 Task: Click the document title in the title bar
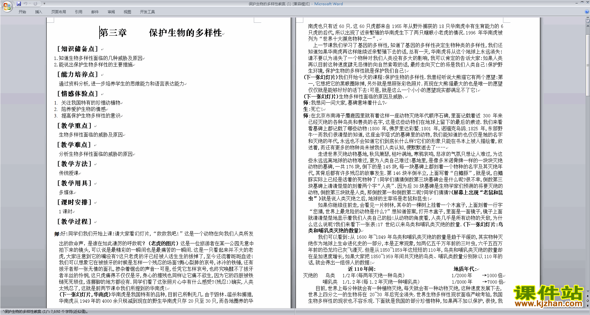tap(296, 4)
